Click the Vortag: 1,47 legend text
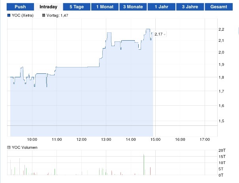 (x=58, y=15)
